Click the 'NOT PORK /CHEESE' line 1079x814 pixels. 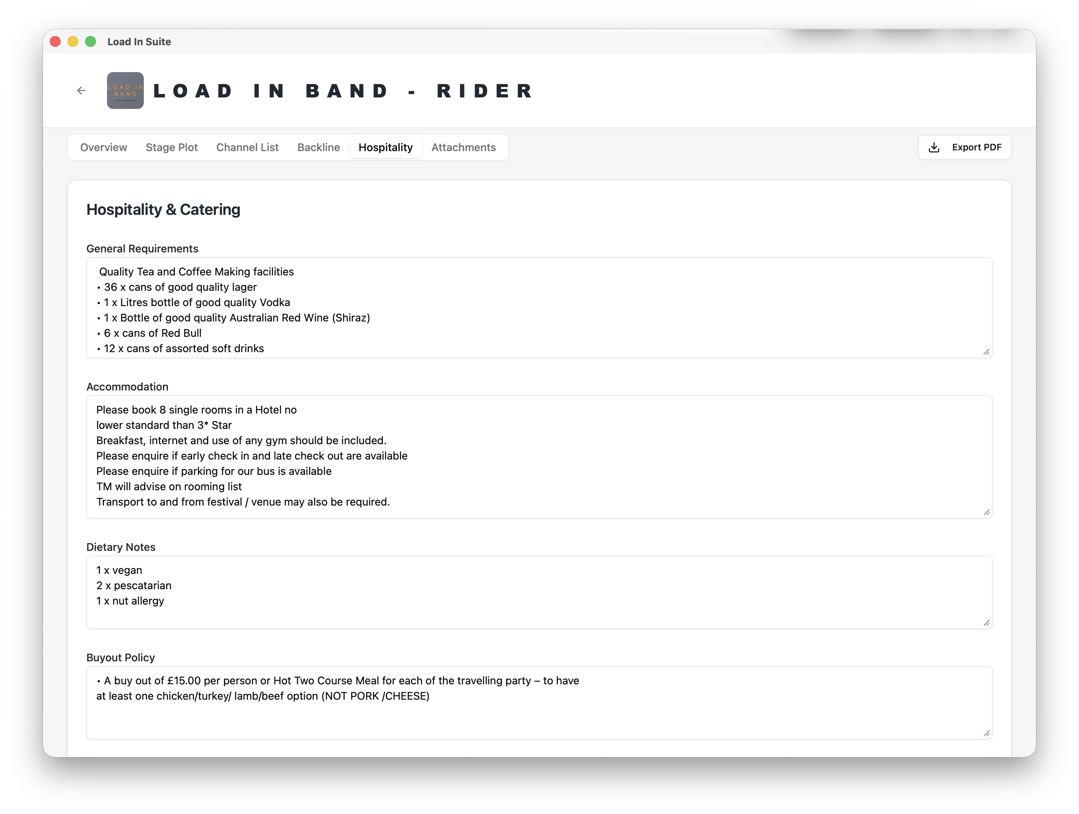(262, 696)
